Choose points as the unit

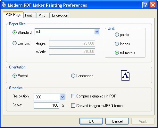117,35
